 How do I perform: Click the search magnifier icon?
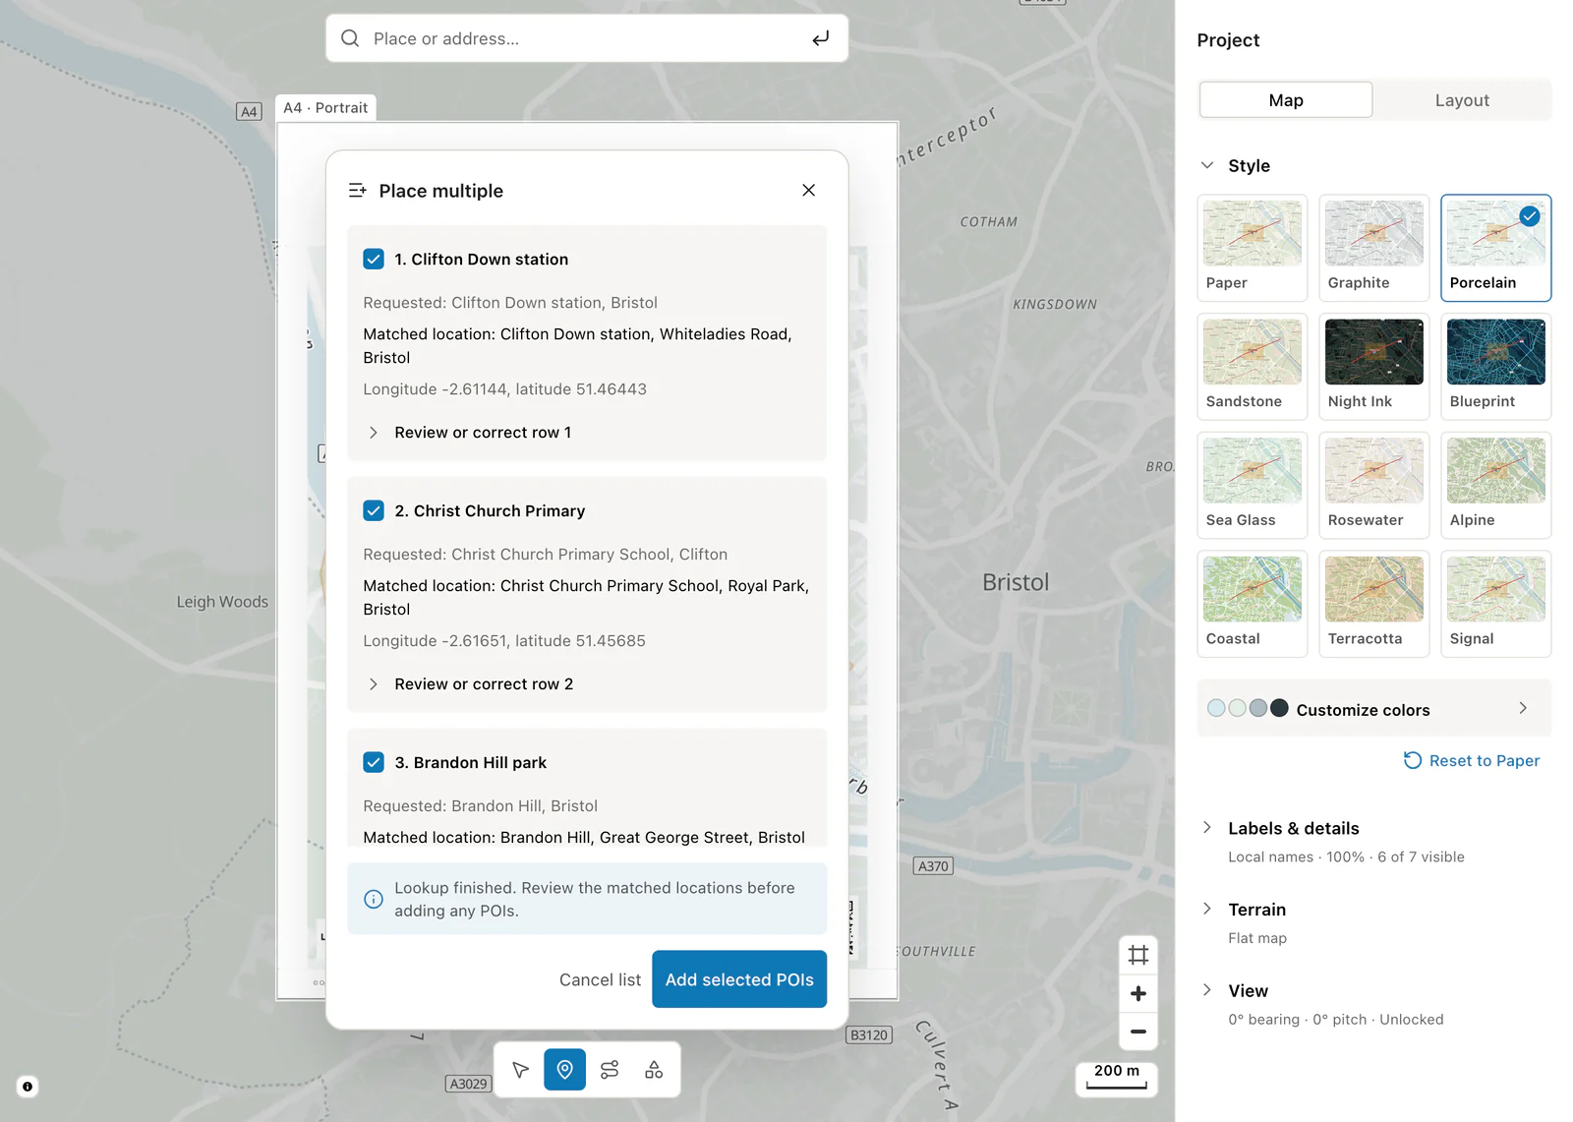pos(350,38)
